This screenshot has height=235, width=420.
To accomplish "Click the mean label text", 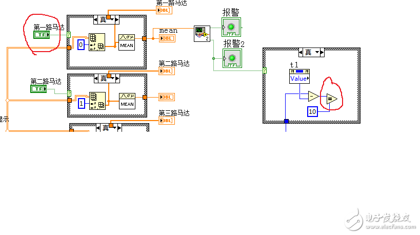I will (168, 31).
